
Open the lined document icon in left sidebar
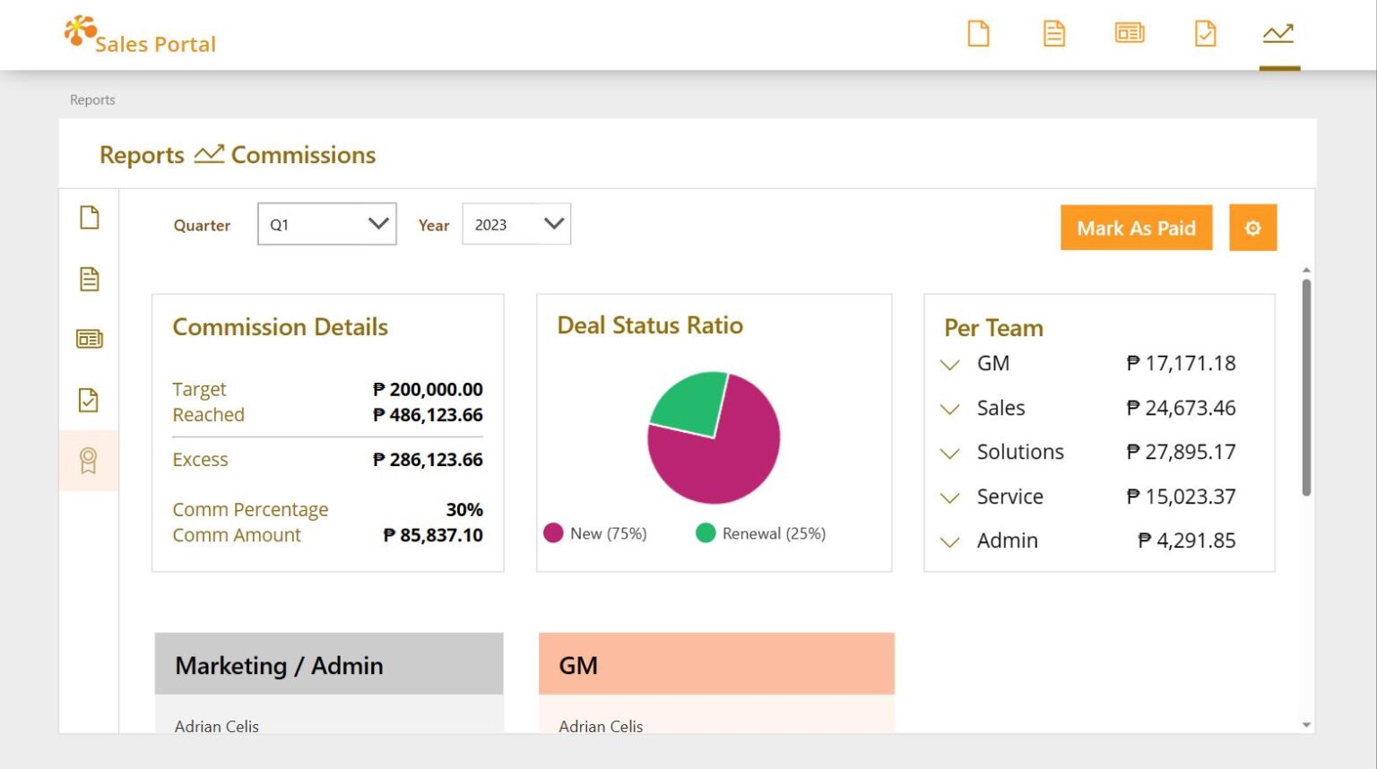(x=89, y=279)
